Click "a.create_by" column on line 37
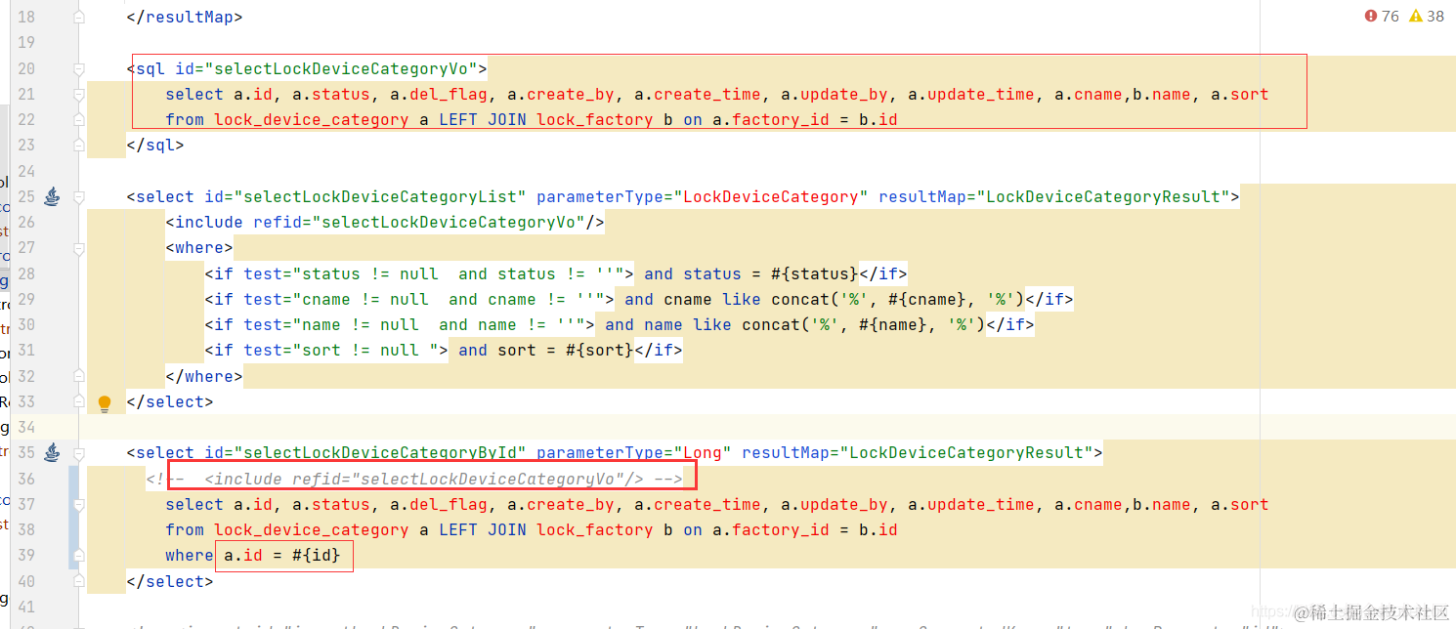This screenshot has height=629, width=1456. (x=561, y=504)
